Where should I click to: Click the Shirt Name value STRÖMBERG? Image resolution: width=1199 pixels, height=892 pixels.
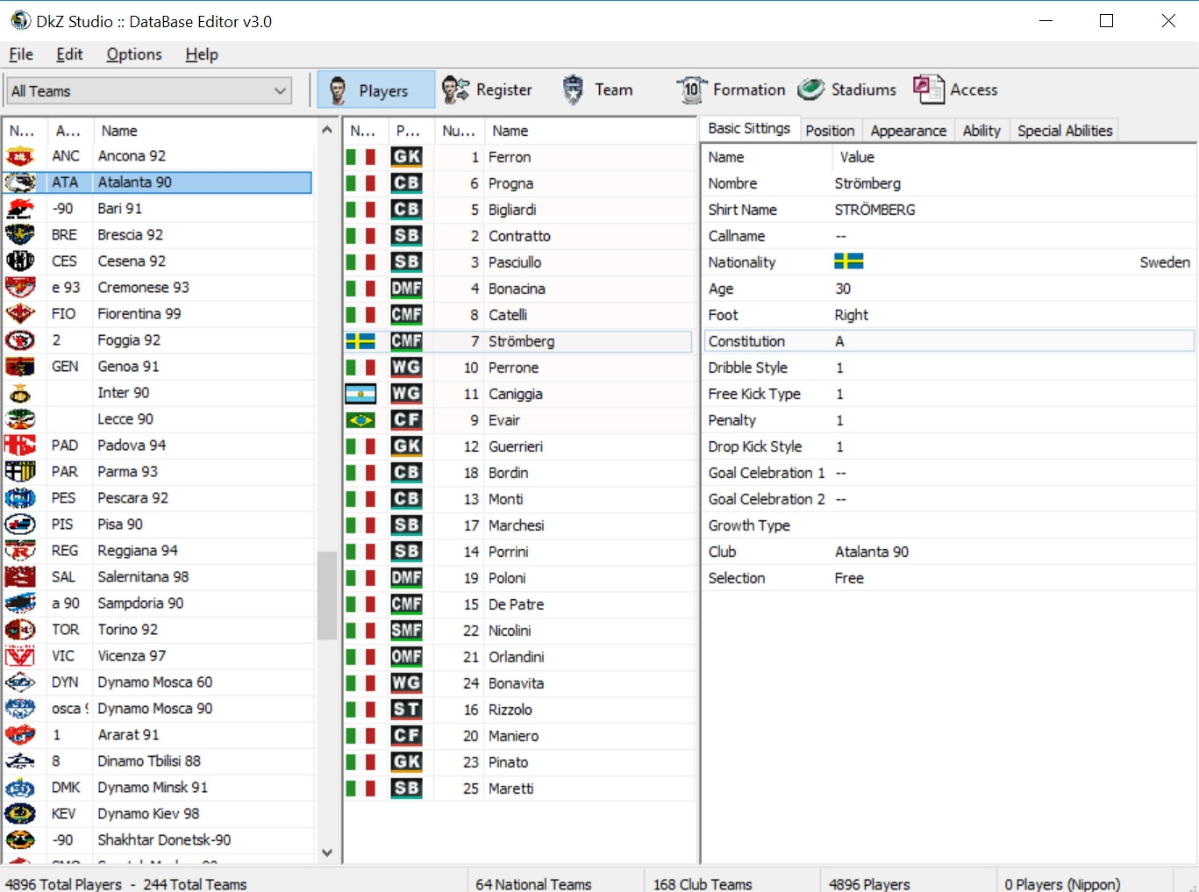tap(874, 210)
